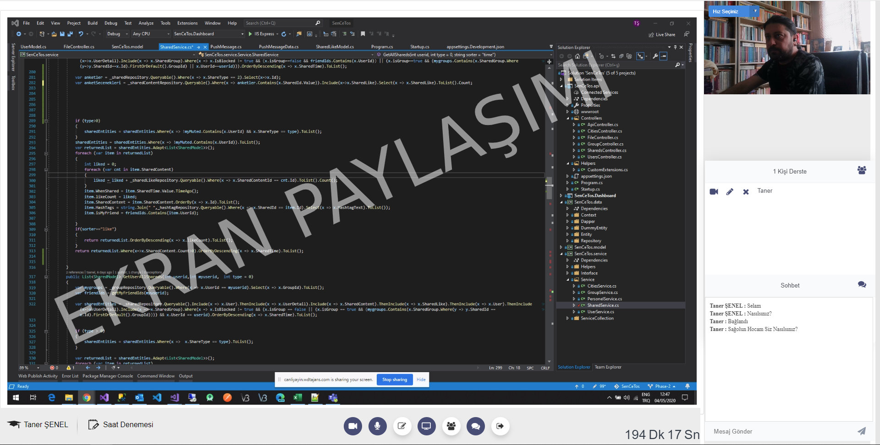Toggle the microphone in bottom controls
Screen dimensions: 880x445
coord(377,426)
